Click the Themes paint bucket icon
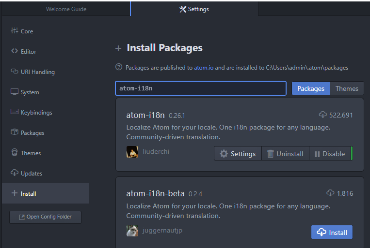Screen dimensions: 370x248 (x=15, y=152)
